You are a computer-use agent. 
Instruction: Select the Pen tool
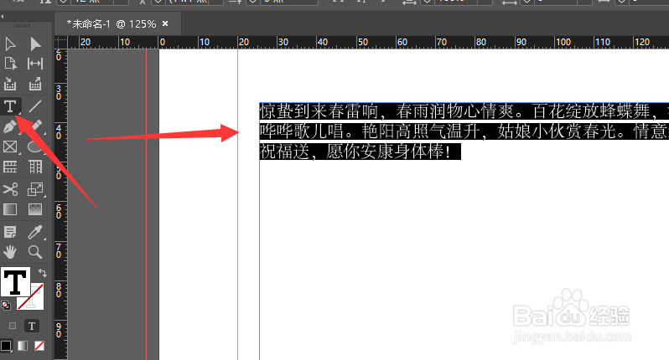pos(10,126)
